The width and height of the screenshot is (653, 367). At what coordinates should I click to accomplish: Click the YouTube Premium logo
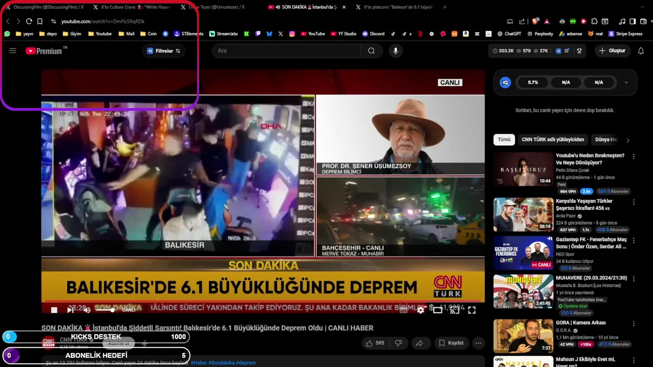(x=45, y=50)
